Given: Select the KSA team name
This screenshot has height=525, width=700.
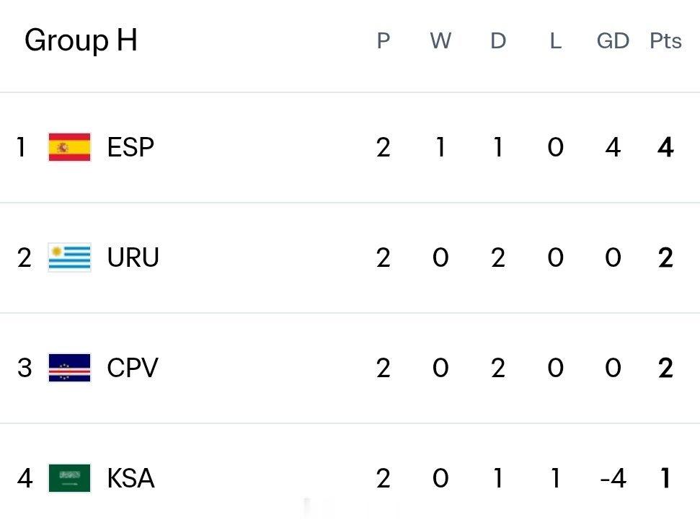Looking at the screenshot, I should [x=130, y=478].
